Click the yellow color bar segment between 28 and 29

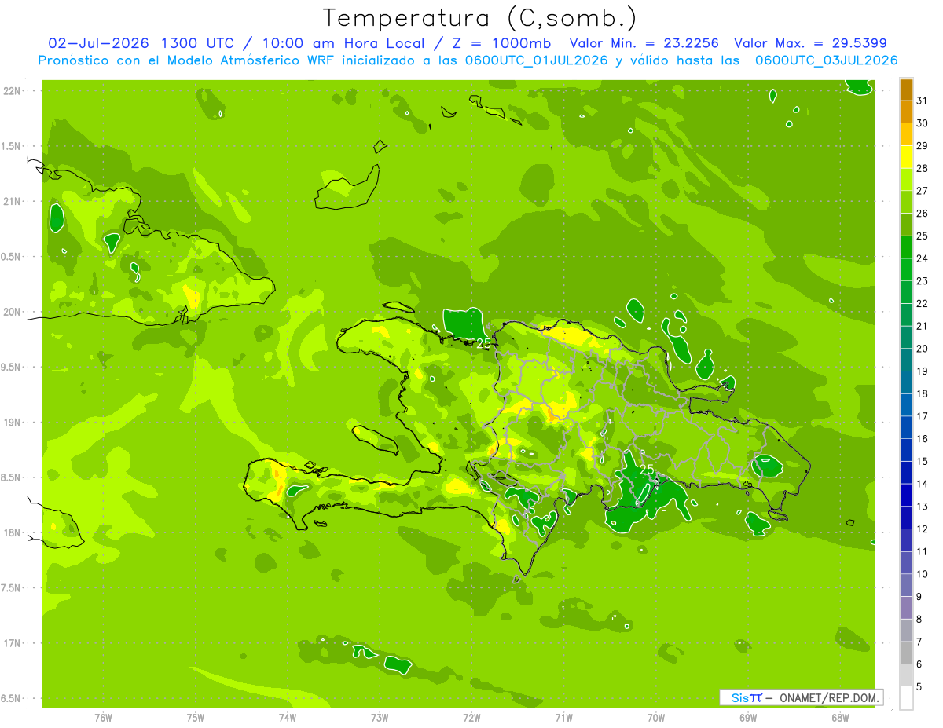tap(906, 157)
